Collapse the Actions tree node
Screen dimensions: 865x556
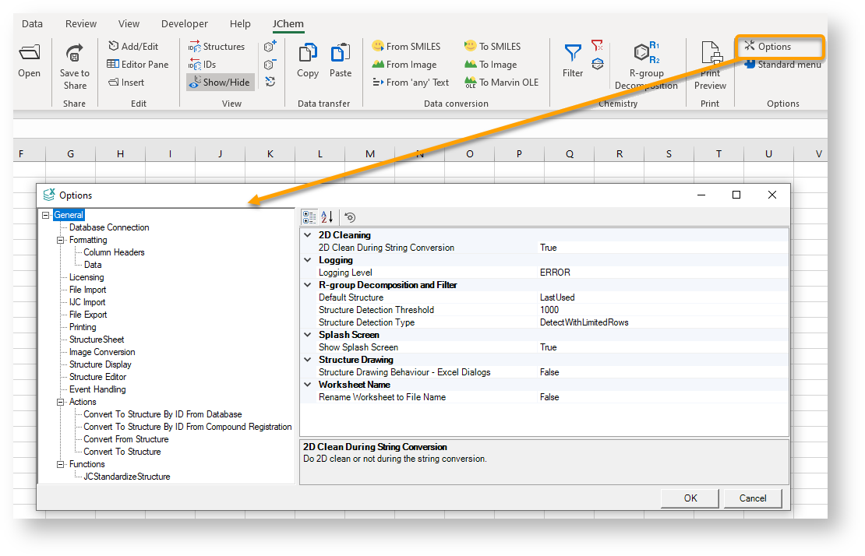tap(61, 402)
